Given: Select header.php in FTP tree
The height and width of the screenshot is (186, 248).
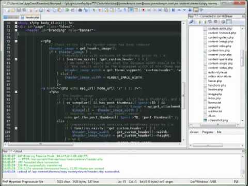Looking at the screenshot, I should (x=215, y=89).
